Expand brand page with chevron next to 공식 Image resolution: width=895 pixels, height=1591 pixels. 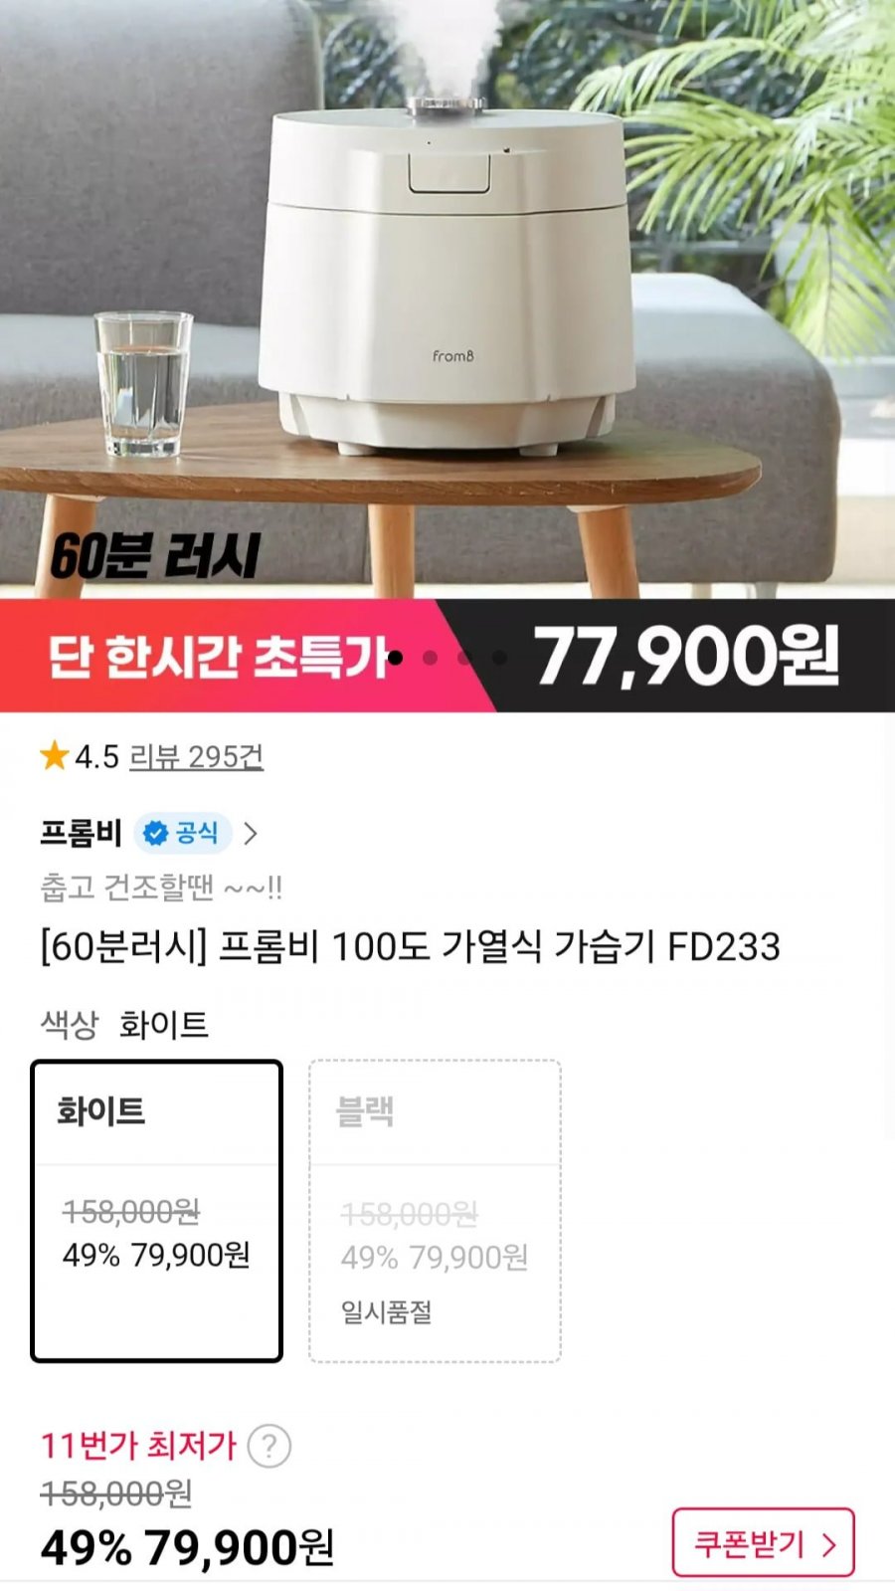251,833
